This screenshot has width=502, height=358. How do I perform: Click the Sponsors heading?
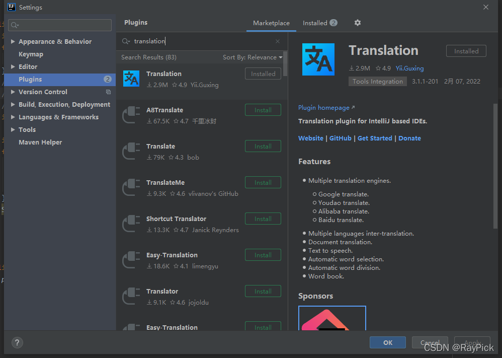[316, 296]
